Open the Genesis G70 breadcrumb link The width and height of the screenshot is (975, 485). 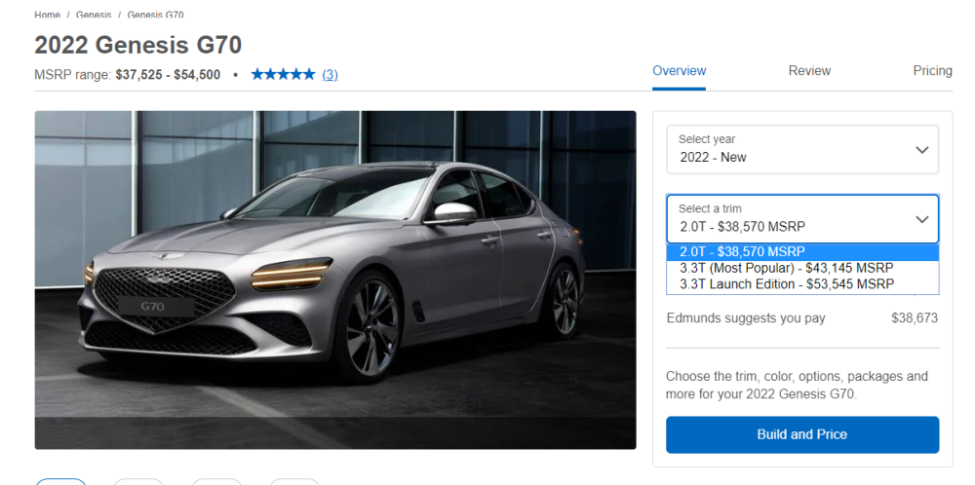[155, 15]
